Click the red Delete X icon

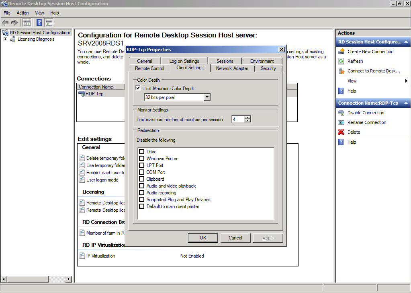(341, 132)
